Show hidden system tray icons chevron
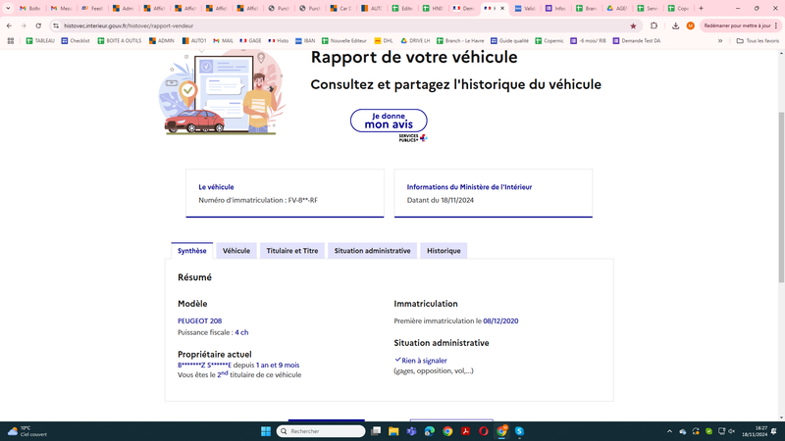The height and width of the screenshot is (441, 785). coord(669,431)
